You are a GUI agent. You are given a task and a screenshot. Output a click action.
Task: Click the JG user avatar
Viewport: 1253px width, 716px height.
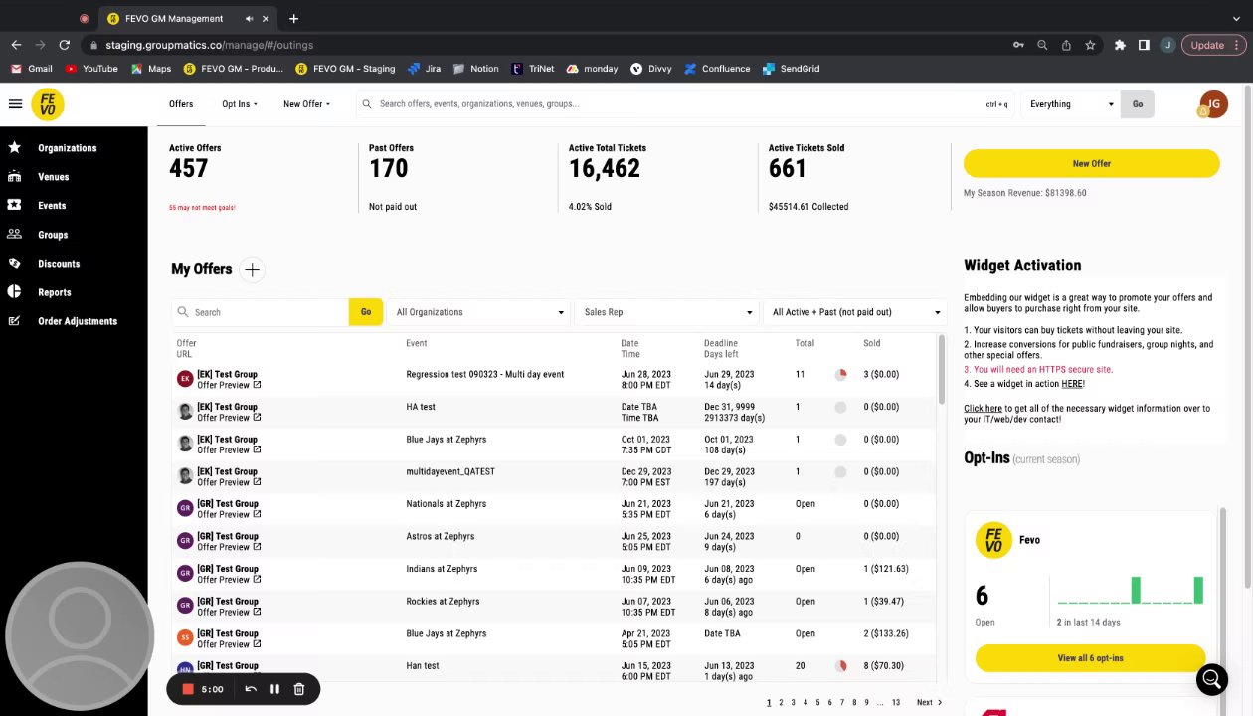tap(1213, 104)
